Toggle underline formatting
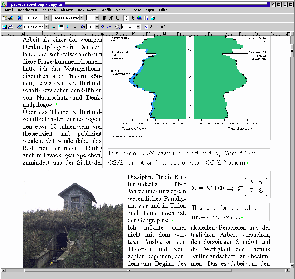The width and height of the screenshot is (295, 279). tap(118, 18)
